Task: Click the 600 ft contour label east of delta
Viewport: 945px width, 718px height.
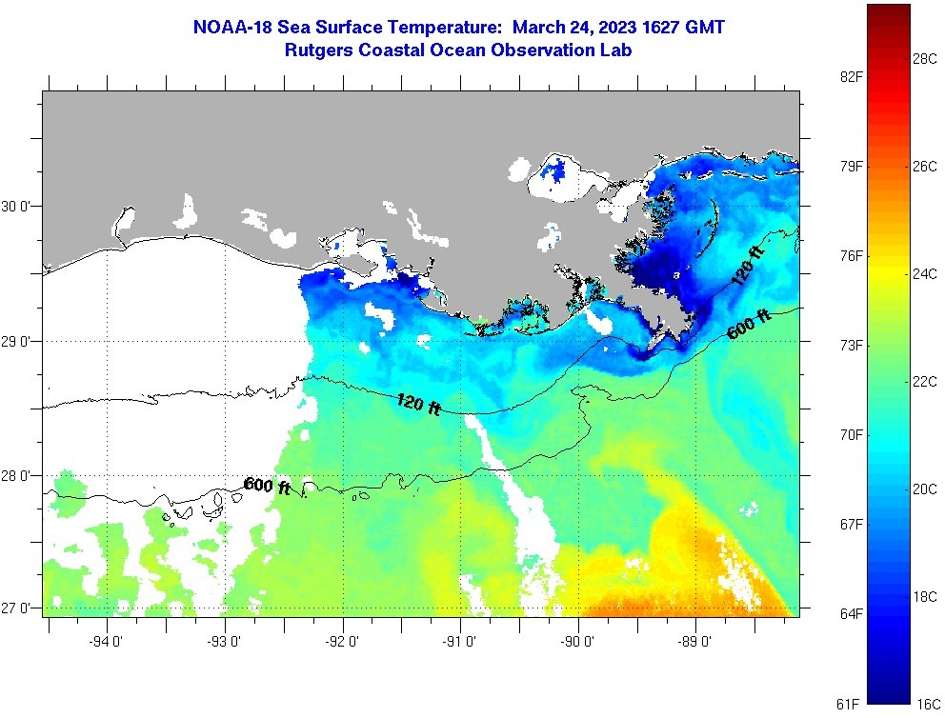Action: pyautogui.click(x=750, y=324)
